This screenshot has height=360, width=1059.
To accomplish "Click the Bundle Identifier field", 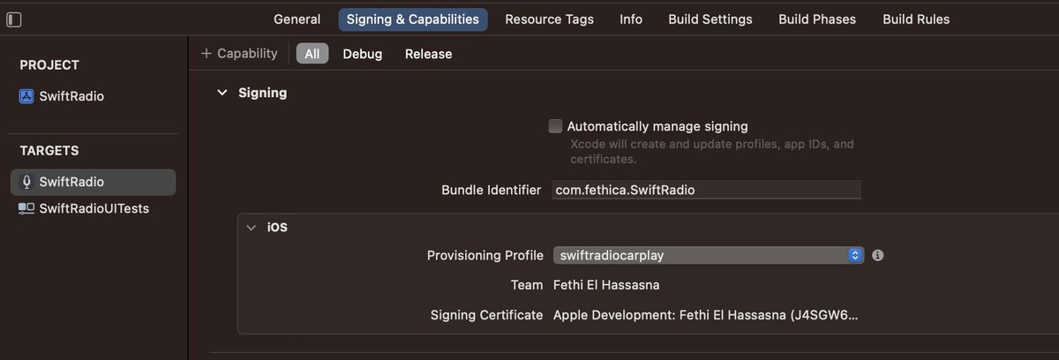I will pyautogui.click(x=706, y=190).
